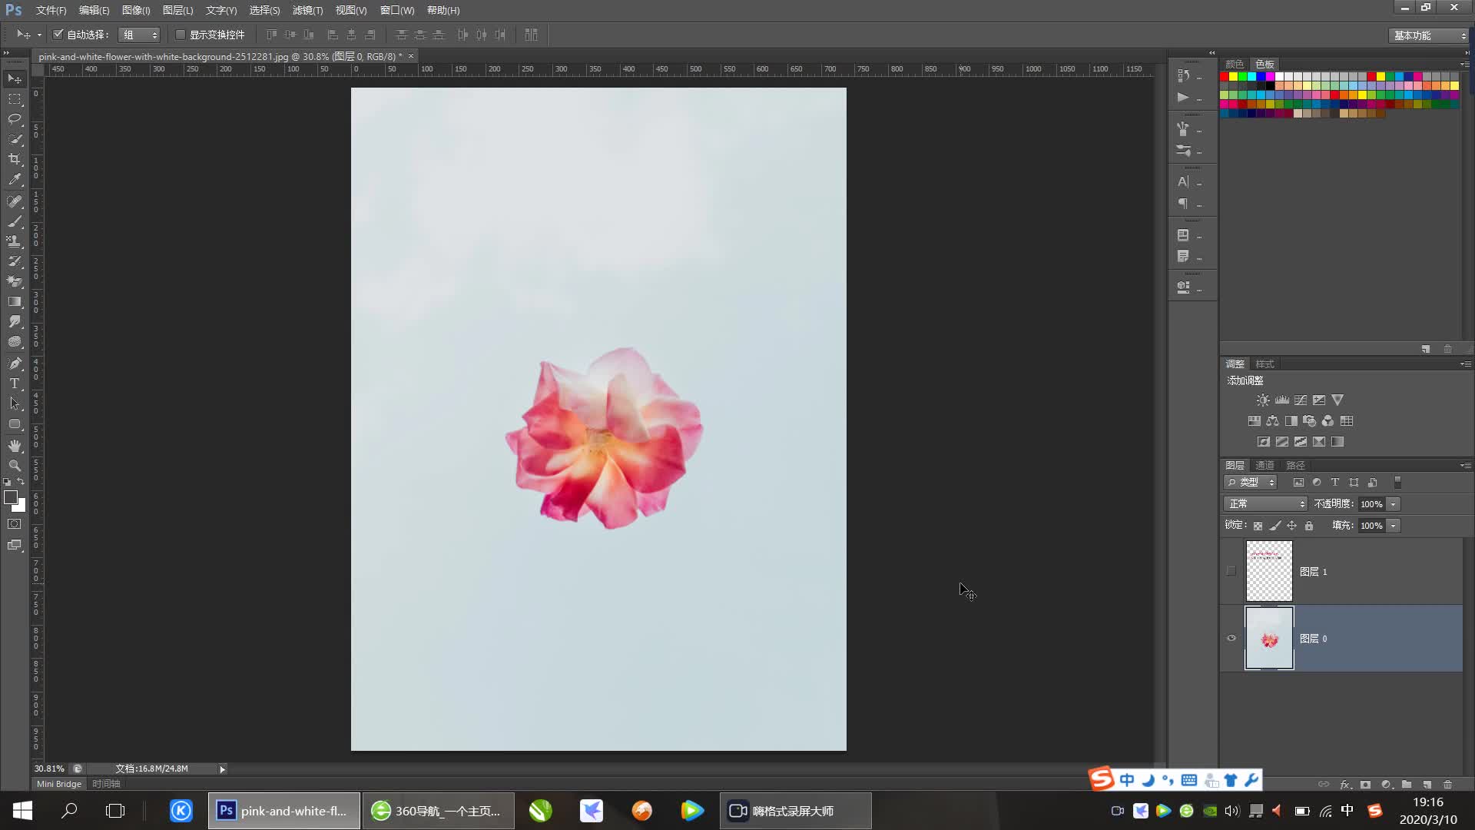Click the delete layer trash icon

pyautogui.click(x=1447, y=785)
